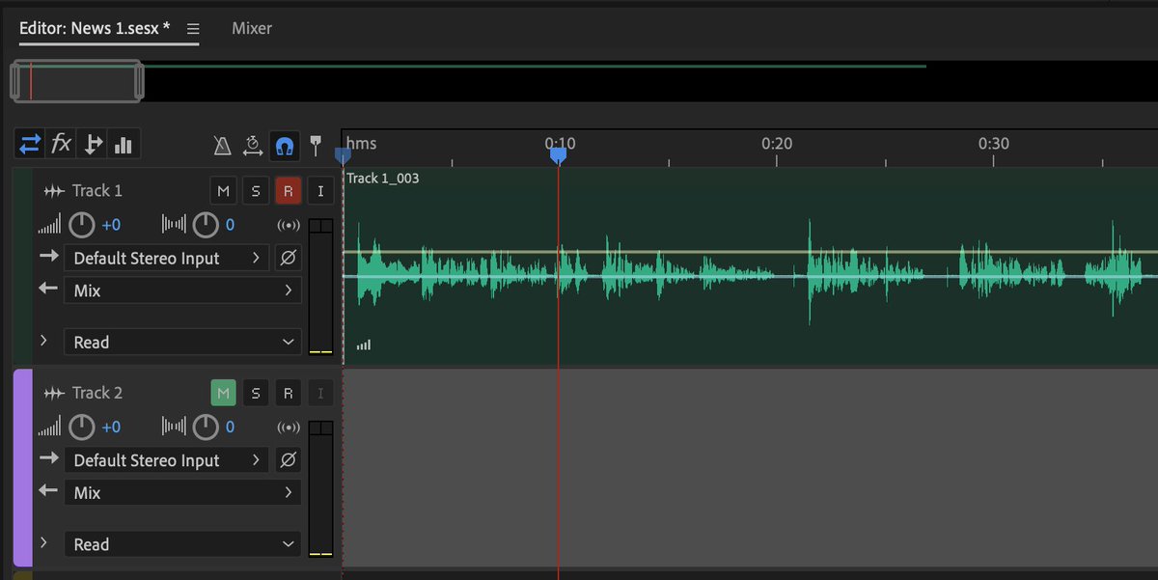
Task: Click the add marker icon
Action: (315, 146)
